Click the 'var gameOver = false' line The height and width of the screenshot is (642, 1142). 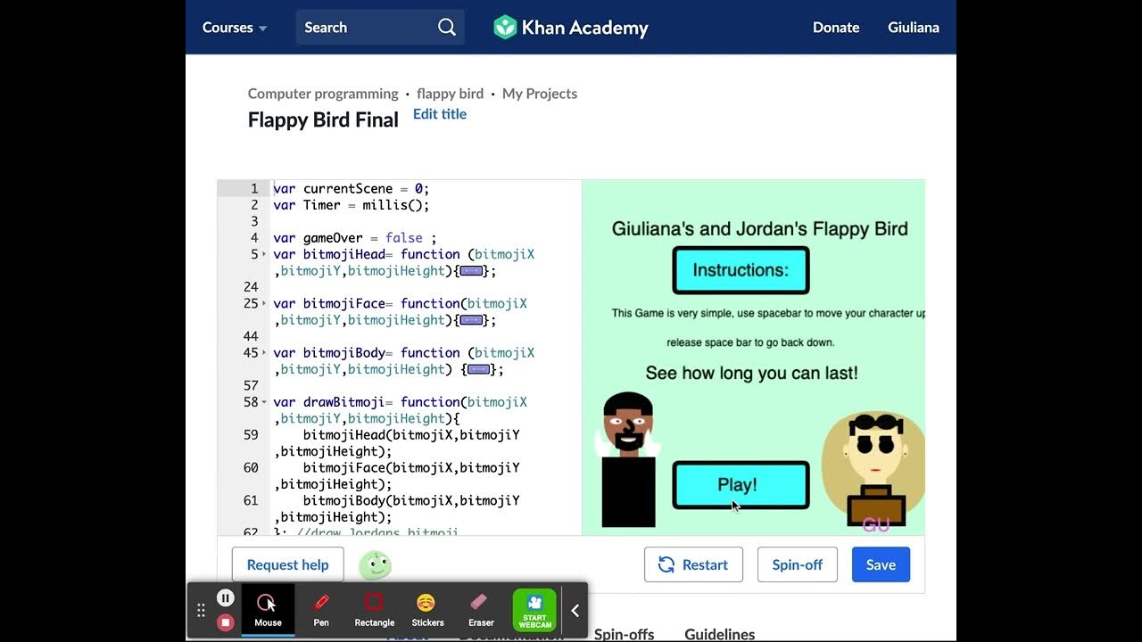[x=355, y=238]
